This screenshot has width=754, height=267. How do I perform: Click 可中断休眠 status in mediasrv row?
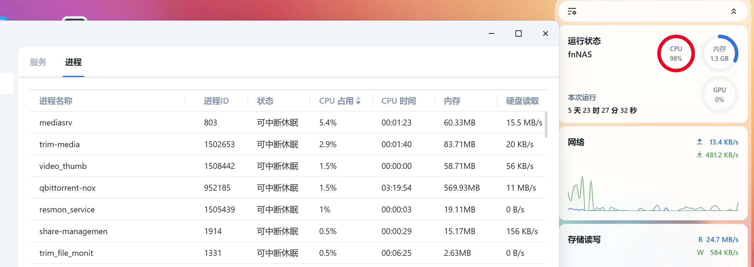tap(277, 122)
